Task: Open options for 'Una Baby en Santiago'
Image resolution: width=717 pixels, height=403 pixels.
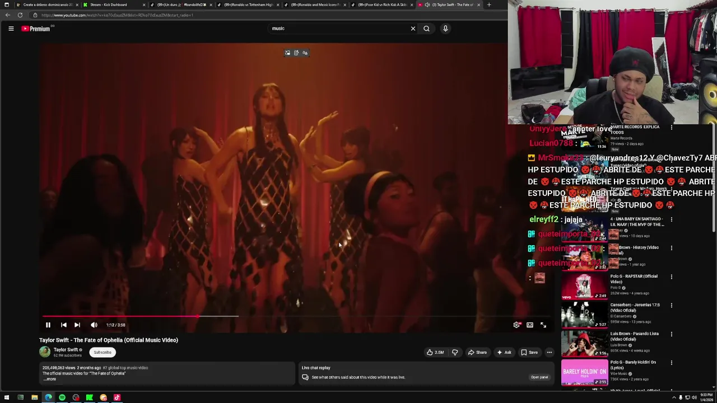Action: [x=672, y=219]
